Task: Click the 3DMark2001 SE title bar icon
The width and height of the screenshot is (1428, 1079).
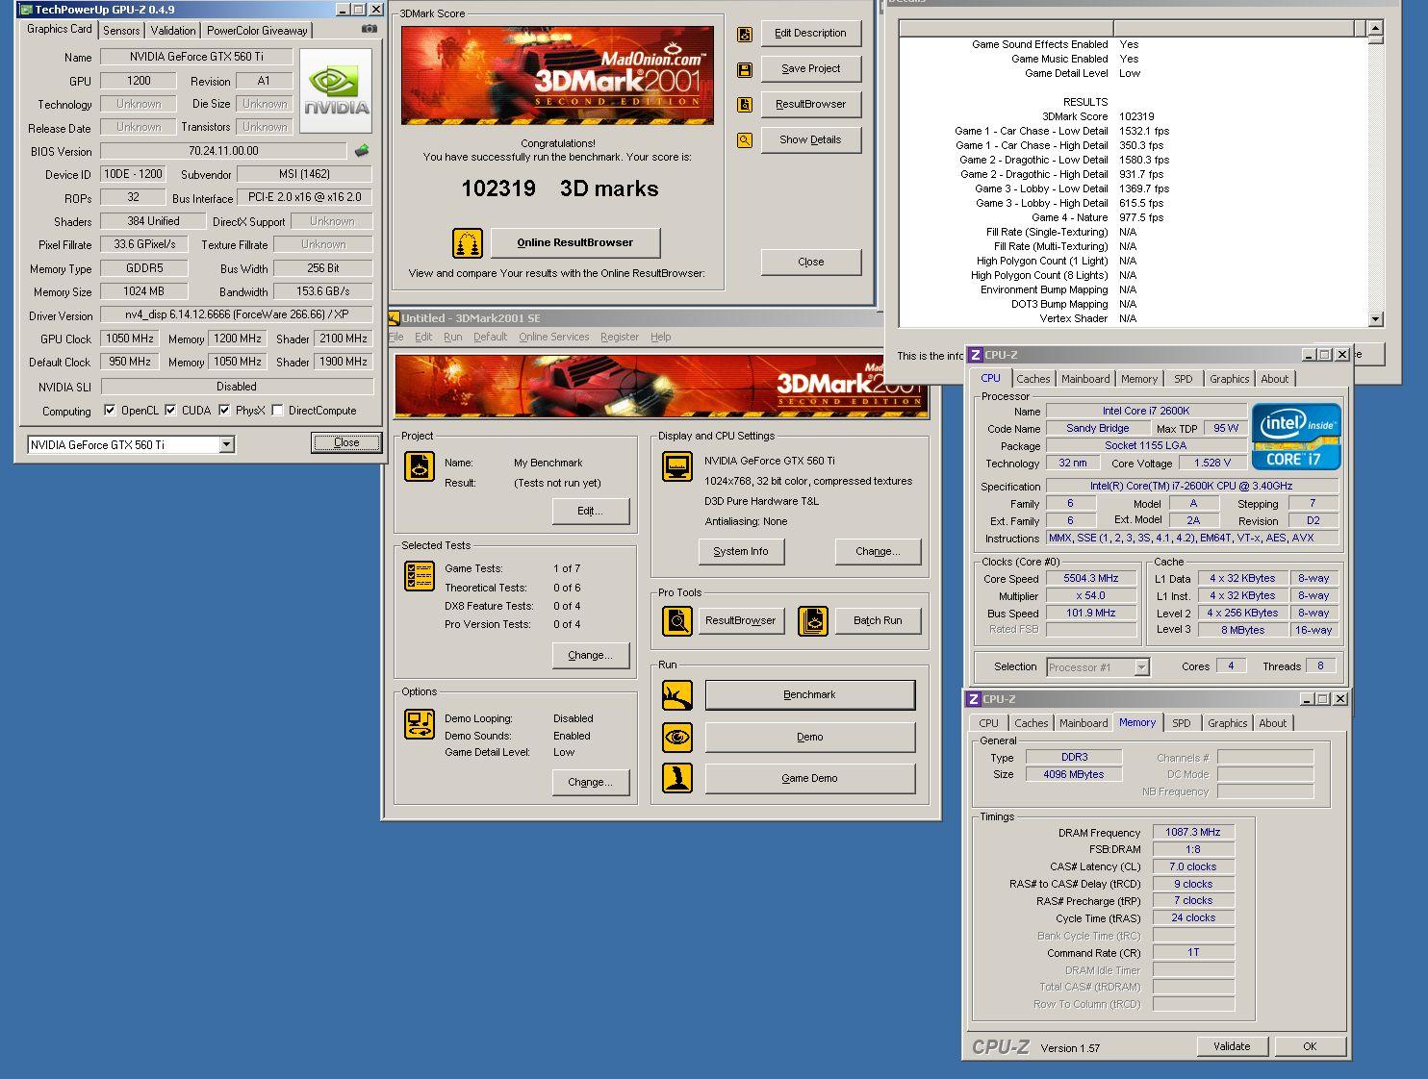Action: (393, 318)
